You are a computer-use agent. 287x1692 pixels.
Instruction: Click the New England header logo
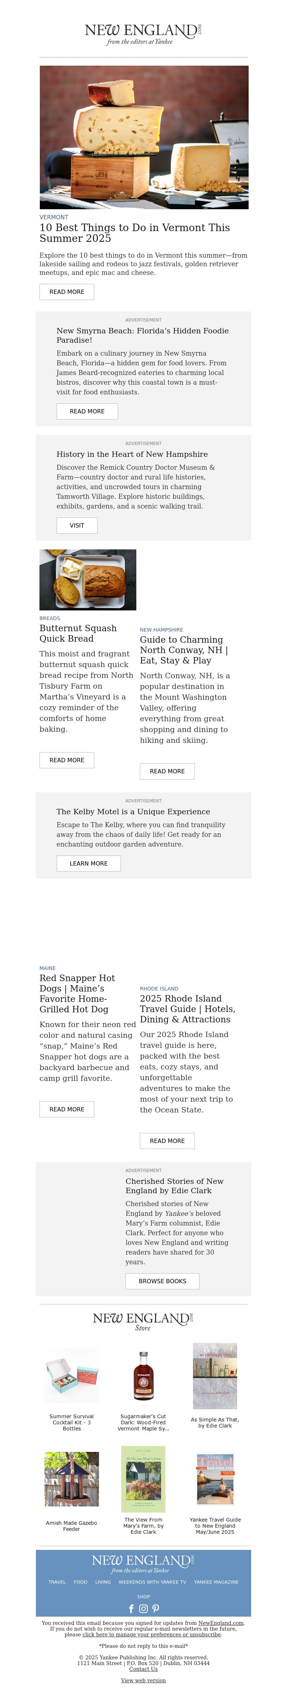click(x=143, y=33)
